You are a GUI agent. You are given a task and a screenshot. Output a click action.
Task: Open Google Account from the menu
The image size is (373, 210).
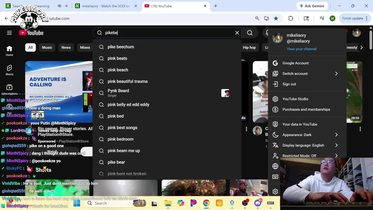tap(307, 63)
